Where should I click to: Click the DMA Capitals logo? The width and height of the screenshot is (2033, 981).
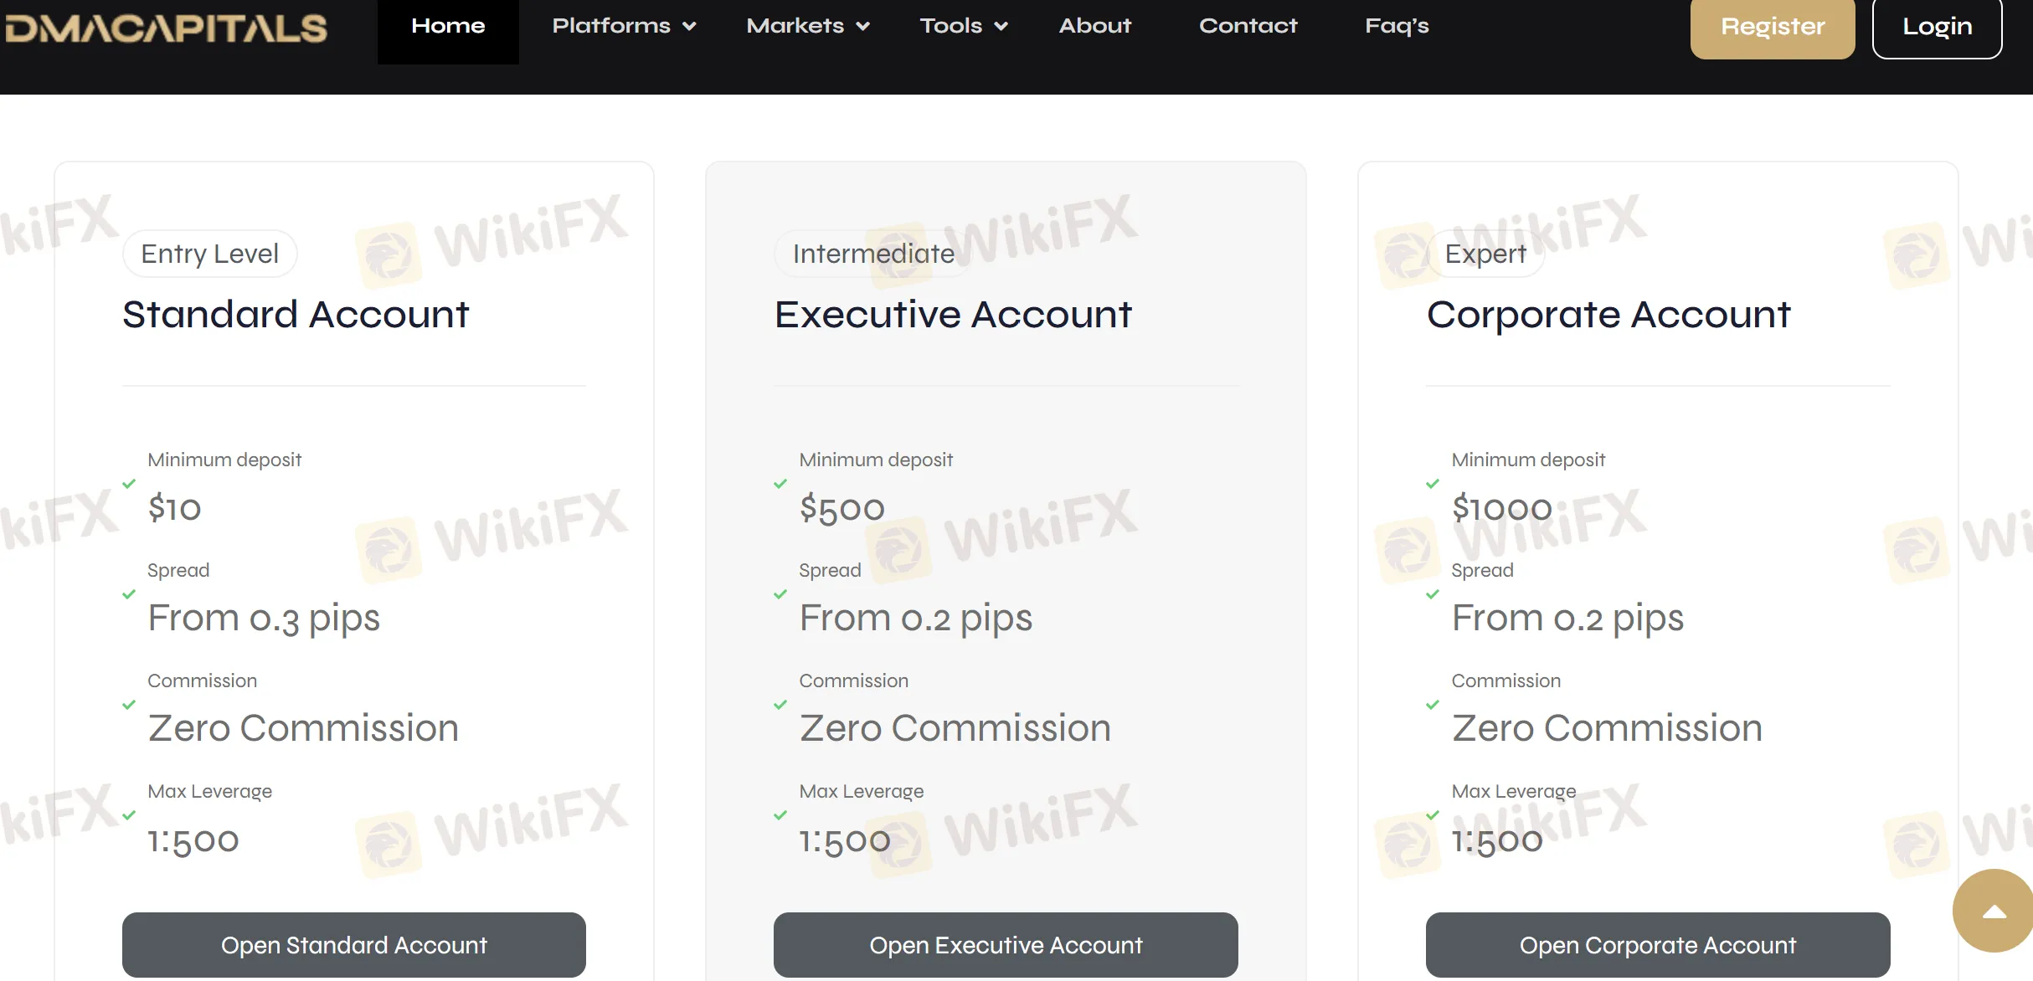(166, 28)
